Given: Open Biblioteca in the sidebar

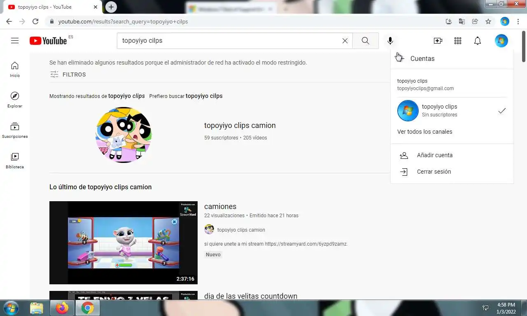Looking at the screenshot, I should [x=15, y=161].
